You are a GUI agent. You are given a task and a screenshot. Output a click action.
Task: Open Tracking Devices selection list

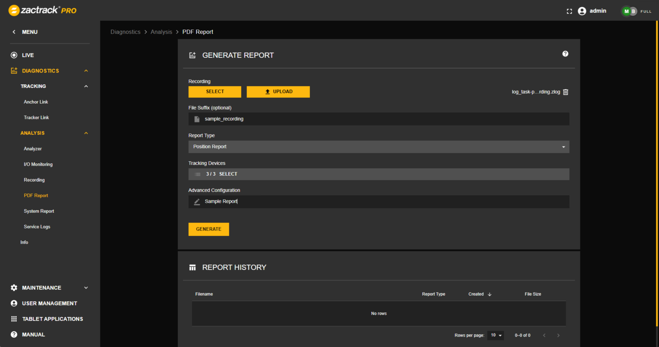click(378, 174)
